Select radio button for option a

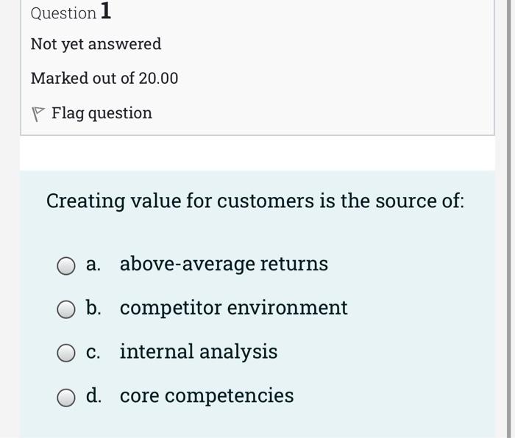(67, 265)
